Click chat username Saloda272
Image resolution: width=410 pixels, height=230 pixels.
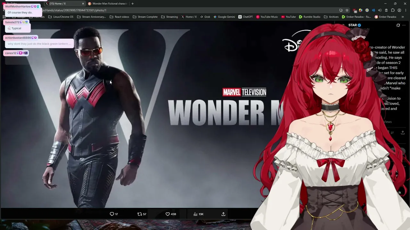(12, 22)
